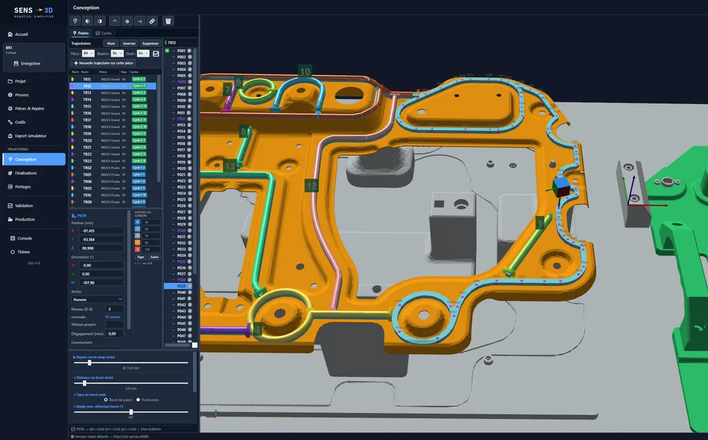The image size is (708, 440).
Task: Select trajectory TR13 in the list
Action: (x=113, y=93)
